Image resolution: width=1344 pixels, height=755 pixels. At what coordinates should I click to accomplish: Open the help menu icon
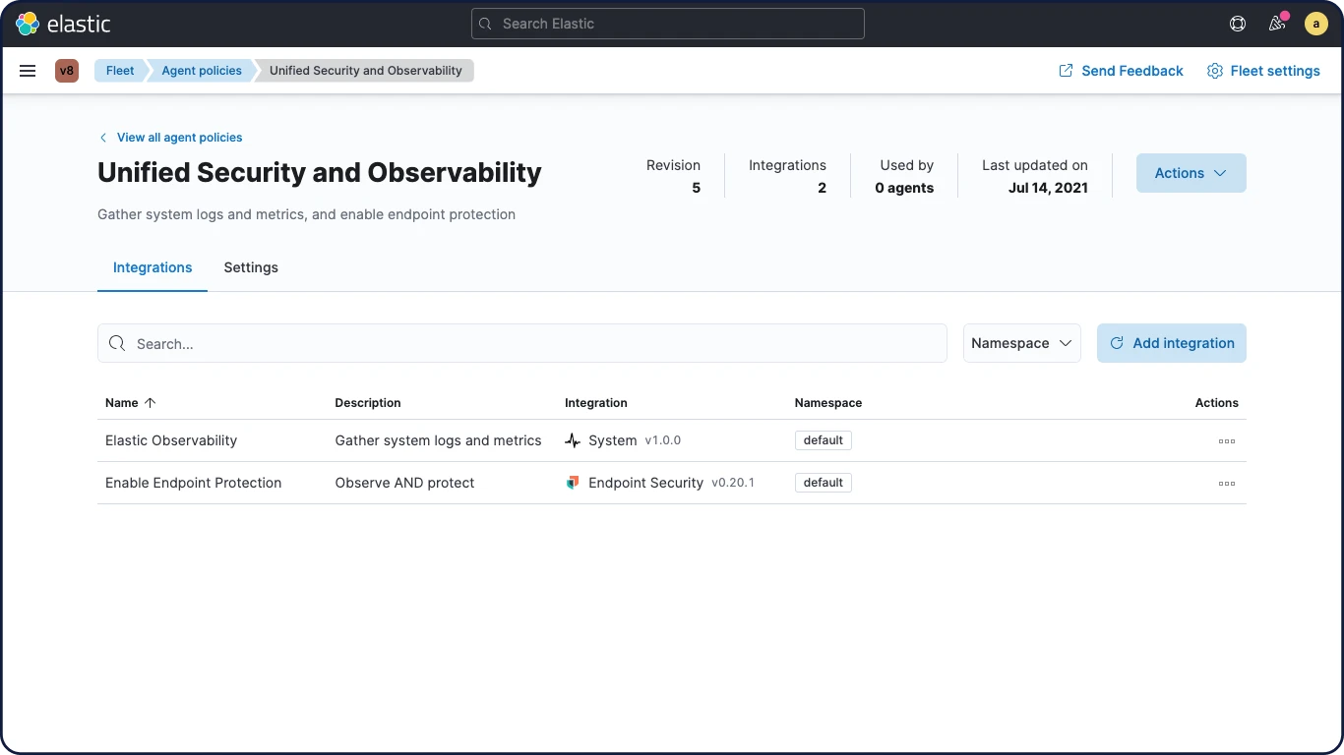1238,24
